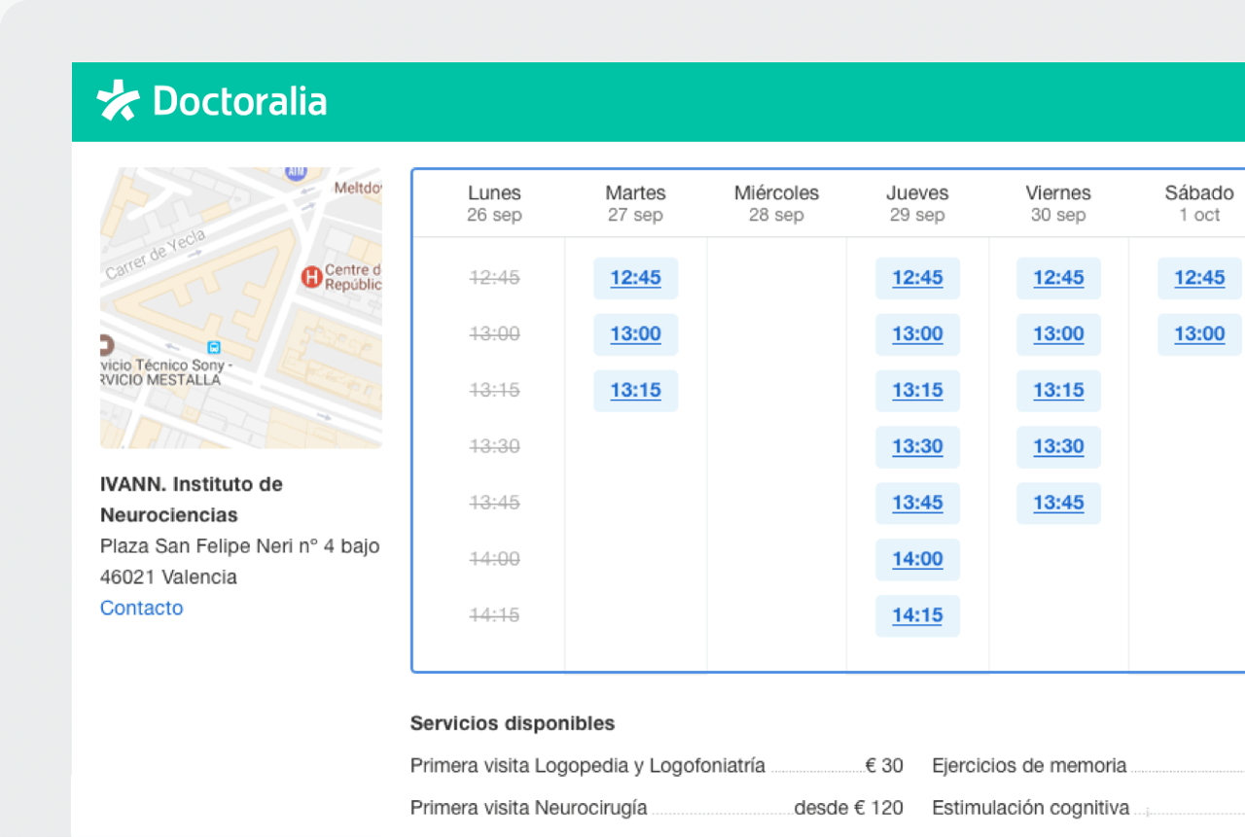
Task: Select the 14:15 slot on Jueves
Action: click(917, 615)
